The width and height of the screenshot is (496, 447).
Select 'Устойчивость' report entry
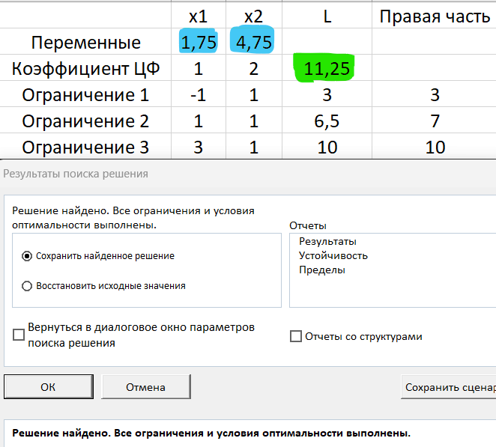click(333, 255)
